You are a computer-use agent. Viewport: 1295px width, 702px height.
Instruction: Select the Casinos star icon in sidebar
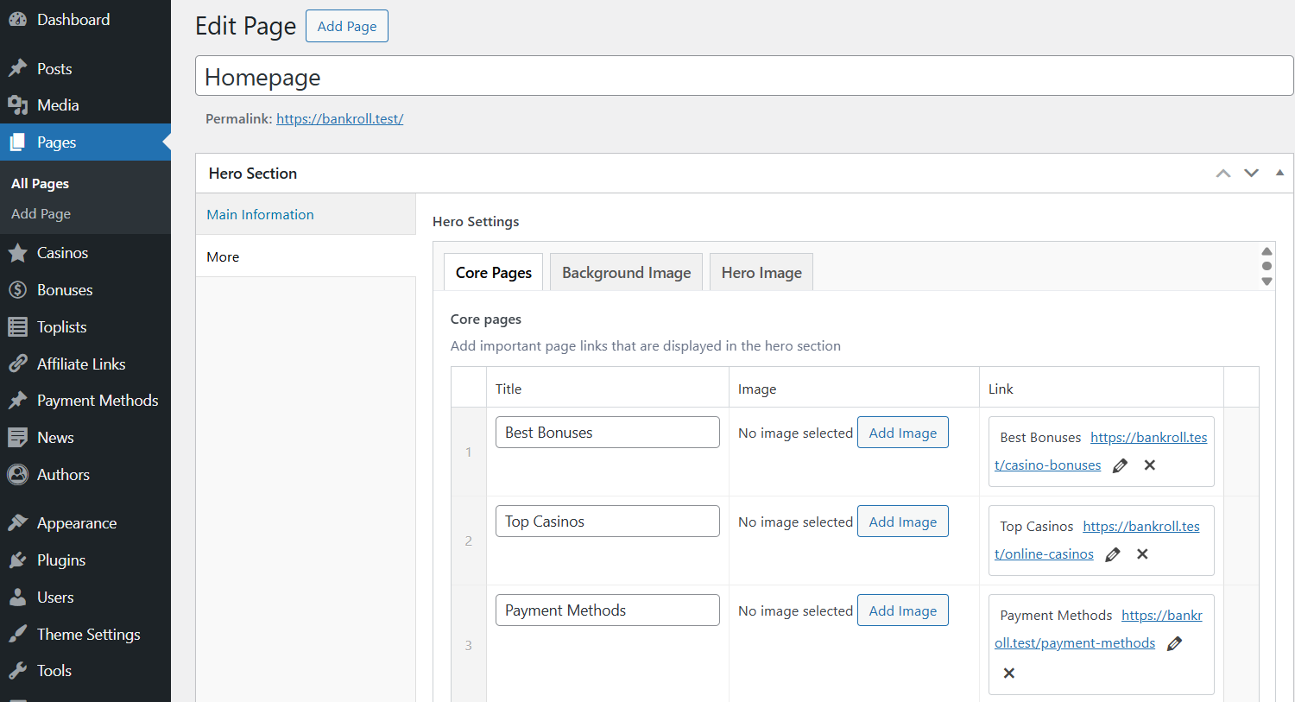click(19, 253)
